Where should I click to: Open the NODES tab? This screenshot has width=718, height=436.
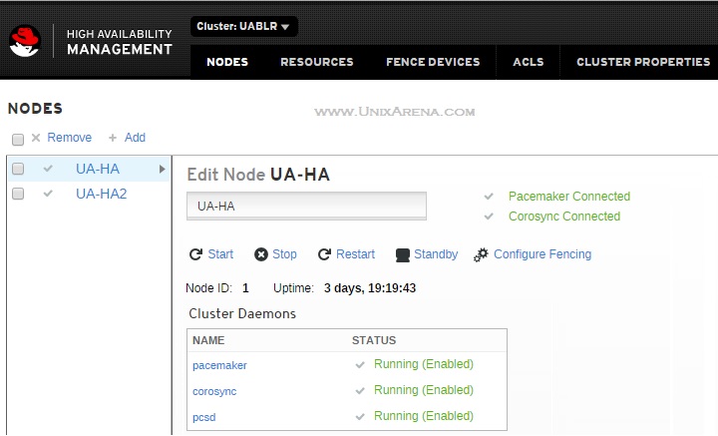click(227, 62)
